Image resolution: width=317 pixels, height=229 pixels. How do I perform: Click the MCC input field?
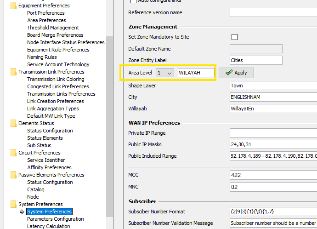click(273, 175)
